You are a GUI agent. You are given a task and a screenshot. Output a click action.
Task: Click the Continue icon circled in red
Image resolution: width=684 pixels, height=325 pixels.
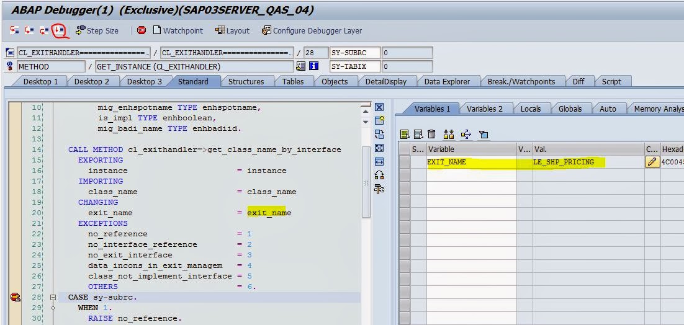coord(59,30)
